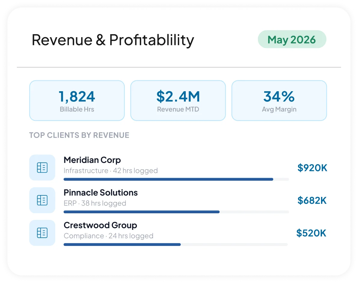The image size is (358, 283).
Task: Click the $920K revenue amount
Action: tap(312, 168)
